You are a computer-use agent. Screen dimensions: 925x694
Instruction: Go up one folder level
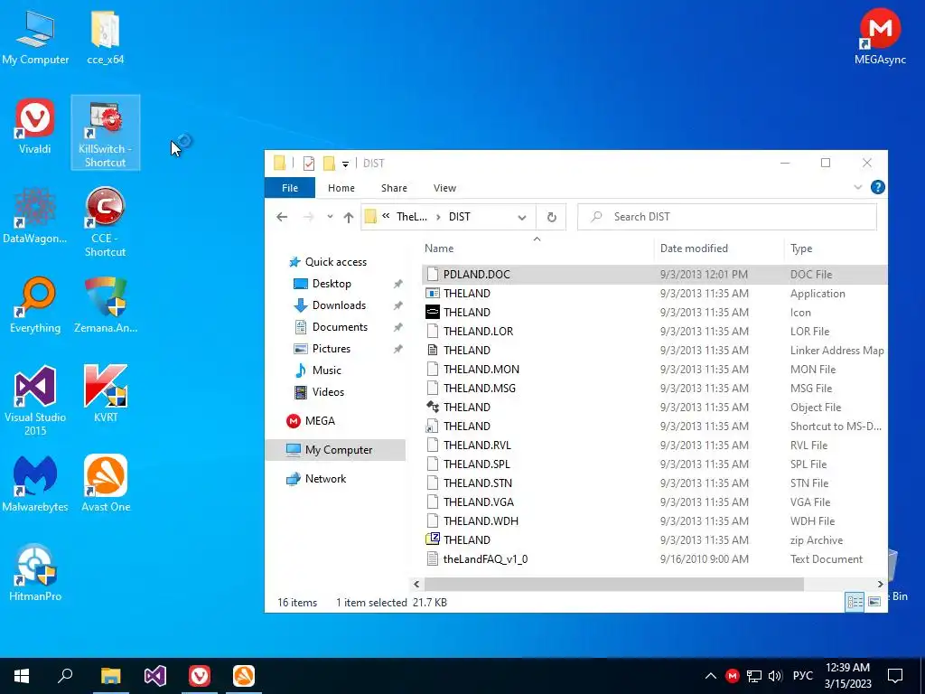coord(348,217)
